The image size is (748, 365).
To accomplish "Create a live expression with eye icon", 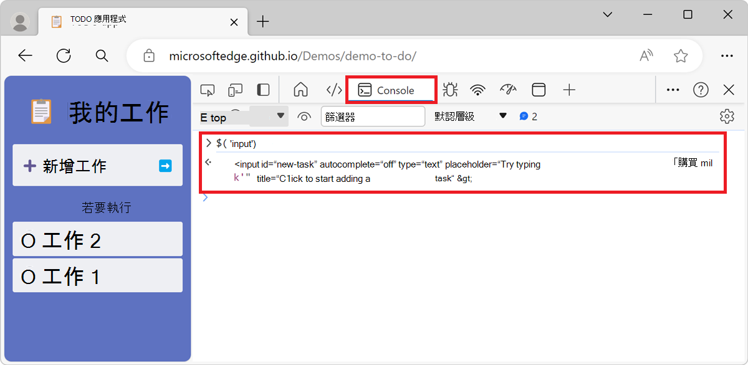I will pyautogui.click(x=304, y=116).
